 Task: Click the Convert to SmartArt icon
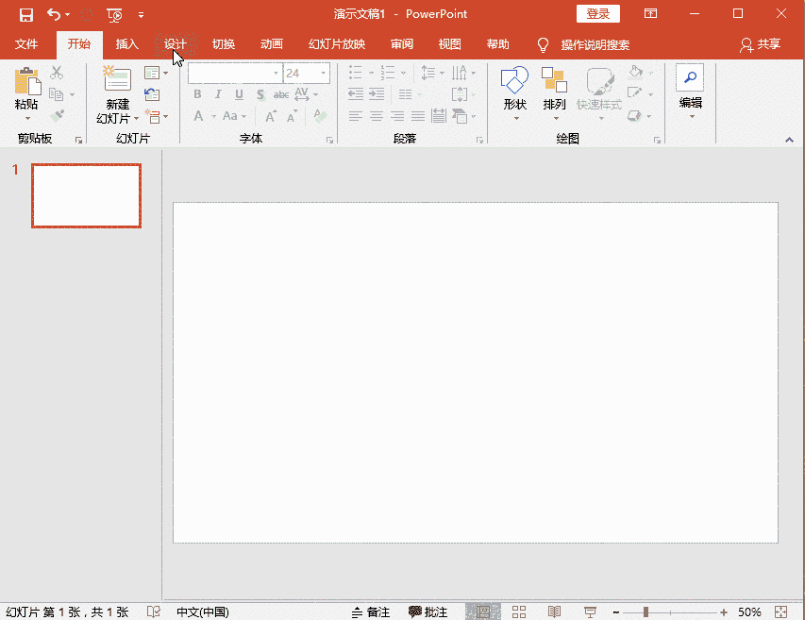460,116
